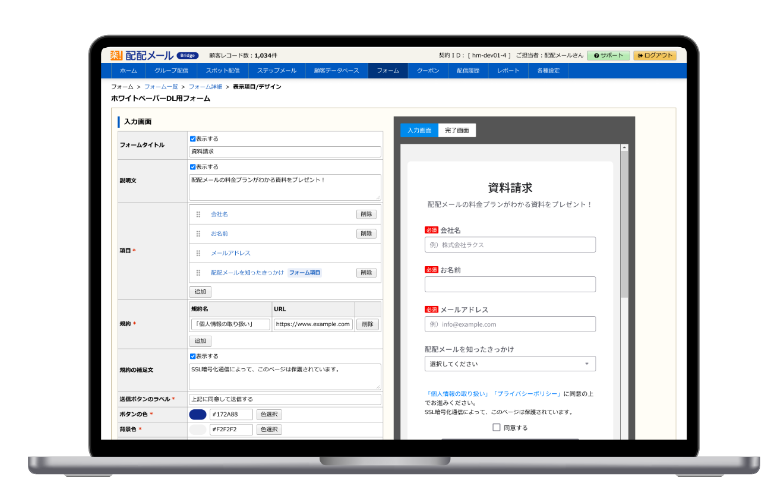Click the 会社名 field in preview
This screenshot has width=771, height=502.
(x=510, y=245)
